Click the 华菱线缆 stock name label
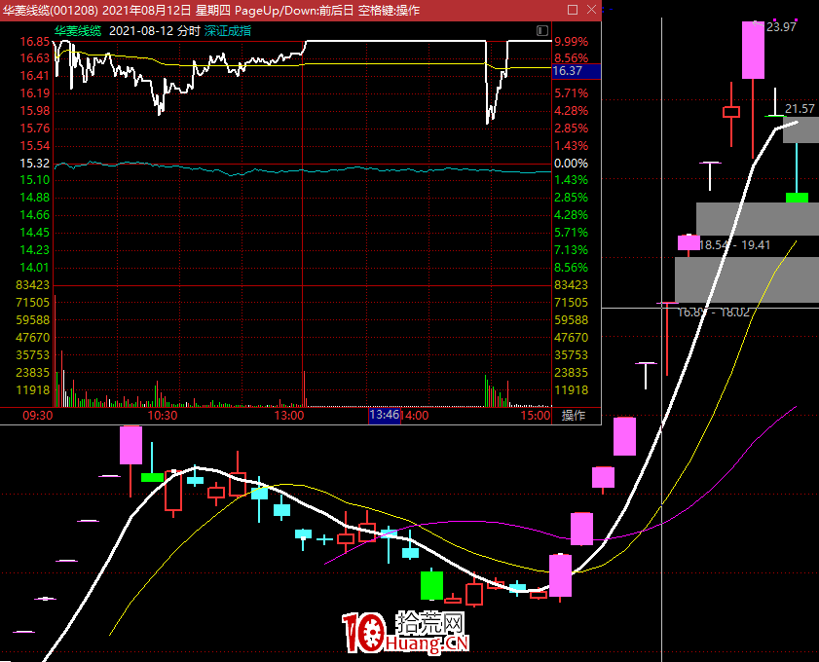 [78, 31]
